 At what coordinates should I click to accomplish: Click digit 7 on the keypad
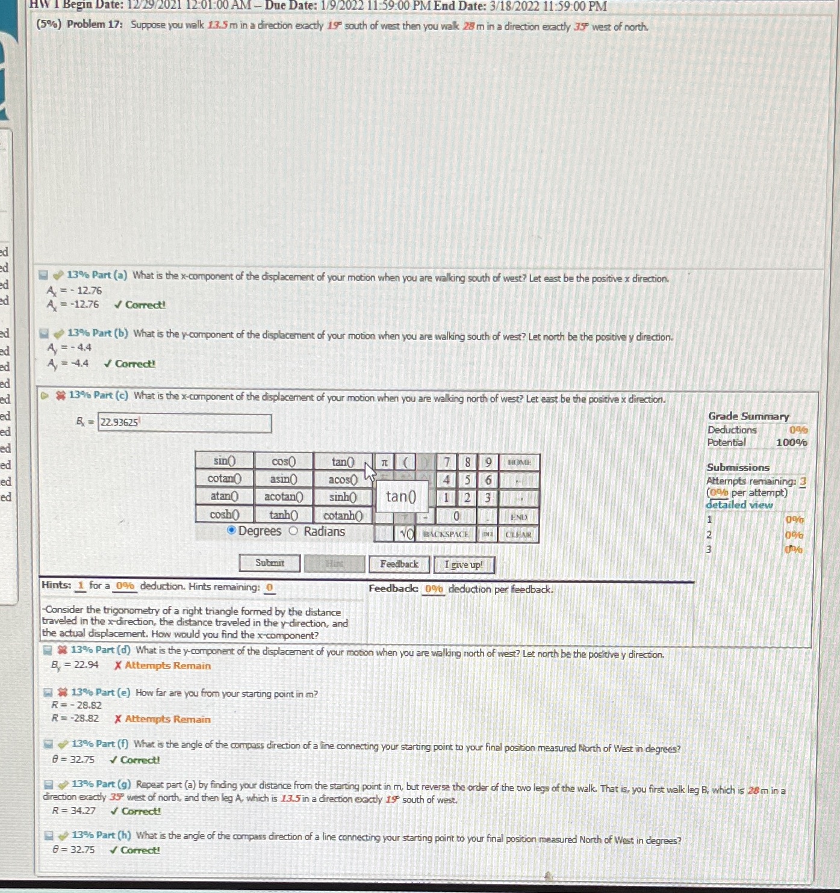point(447,462)
